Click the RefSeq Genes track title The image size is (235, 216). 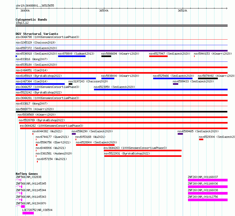[27, 174]
